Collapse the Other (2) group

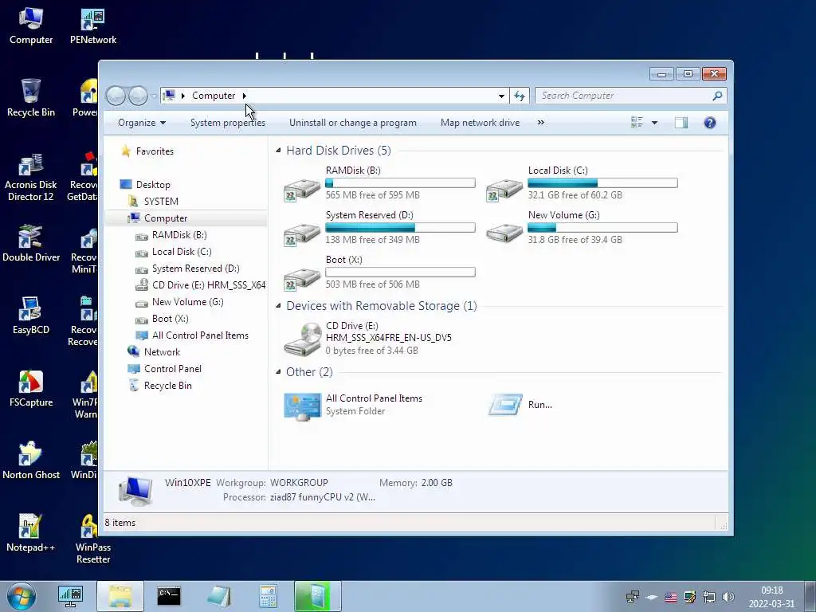tap(278, 371)
